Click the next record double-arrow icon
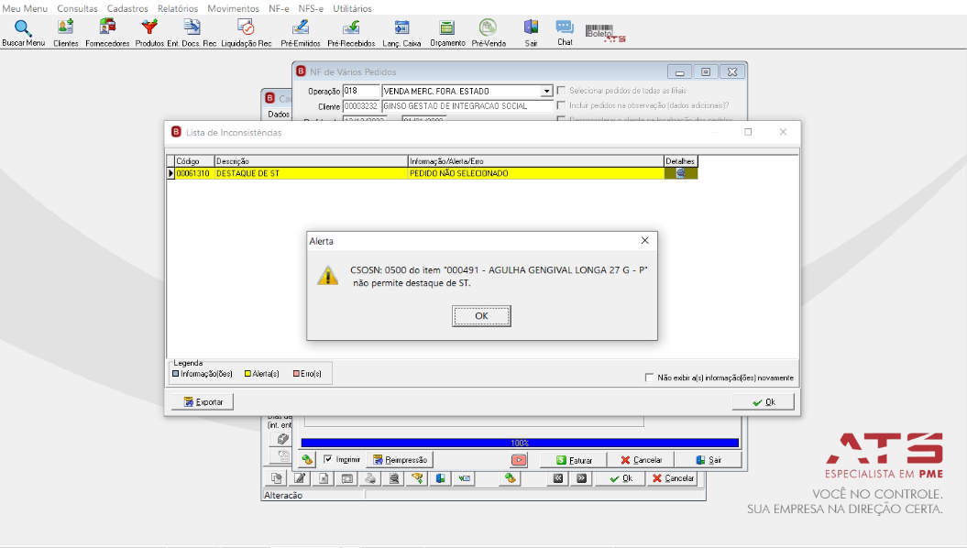Screen dimensions: 967x548 click(x=581, y=478)
